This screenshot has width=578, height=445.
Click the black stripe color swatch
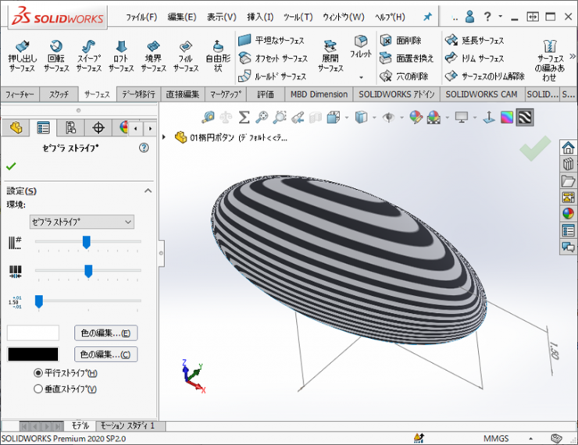tap(33, 354)
